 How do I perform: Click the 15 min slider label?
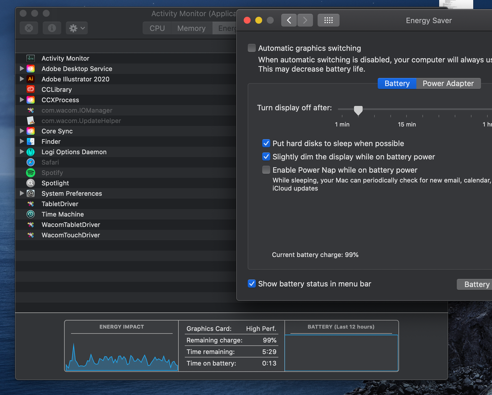coord(407,124)
